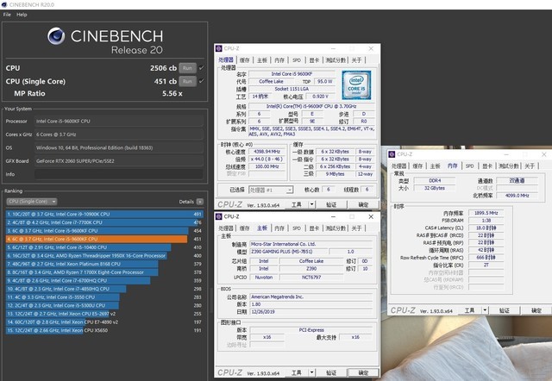
Task: Switch to 处理器 tab in memory CPU-Z window
Action: click(x=398, y=166)
